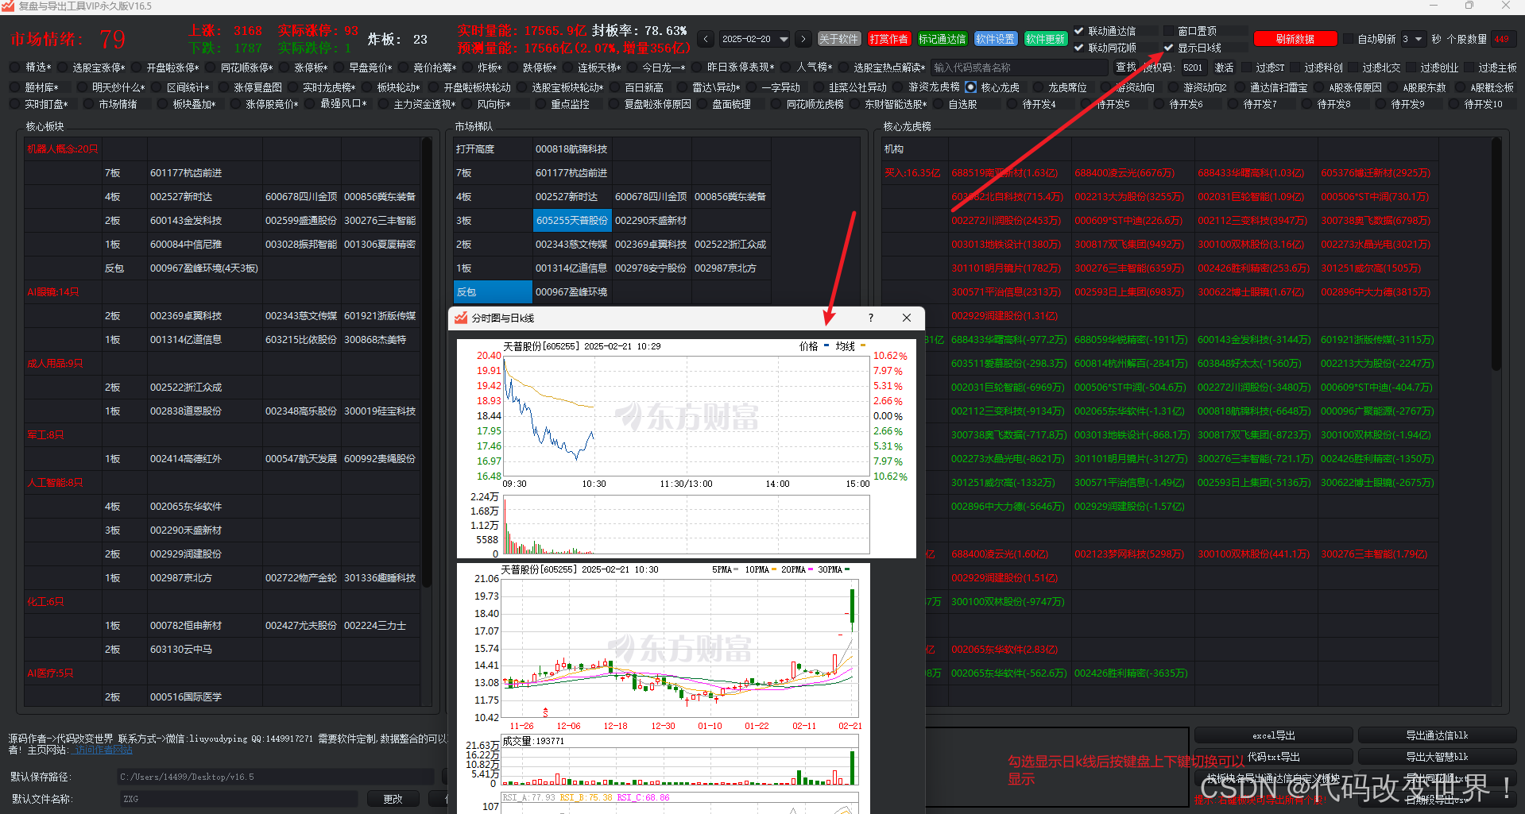Check 过滤创业 filter
1525x814 pixels.
tap(1411, 68)
